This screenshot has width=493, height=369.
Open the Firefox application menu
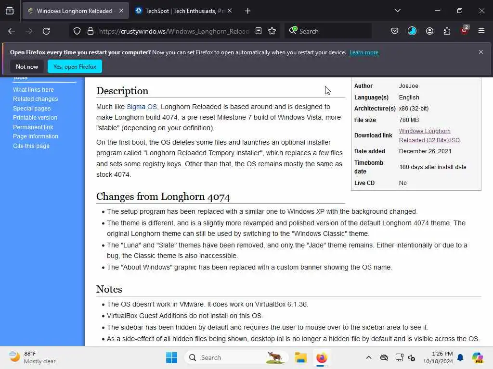click(481, 31)
